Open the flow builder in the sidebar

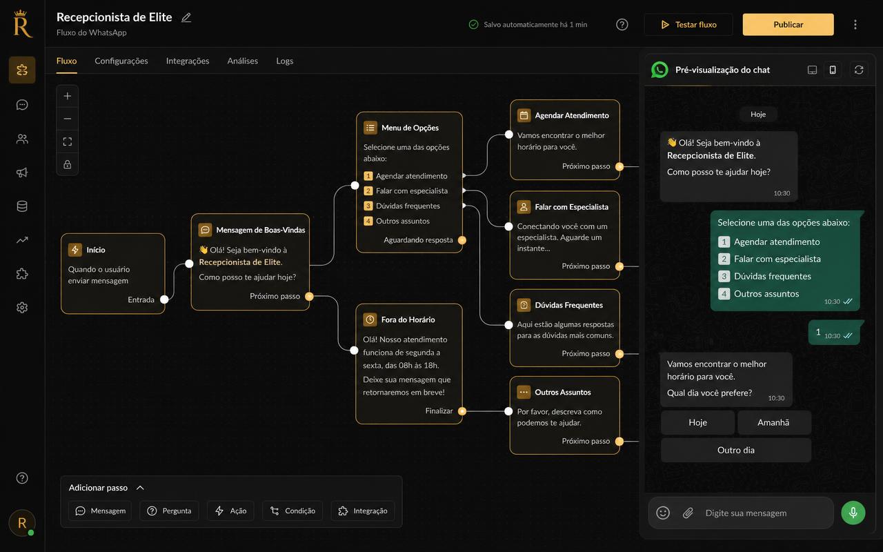click(22, 70)
